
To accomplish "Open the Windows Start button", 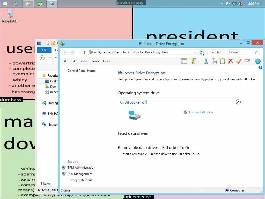I will [x=5, y=4].
